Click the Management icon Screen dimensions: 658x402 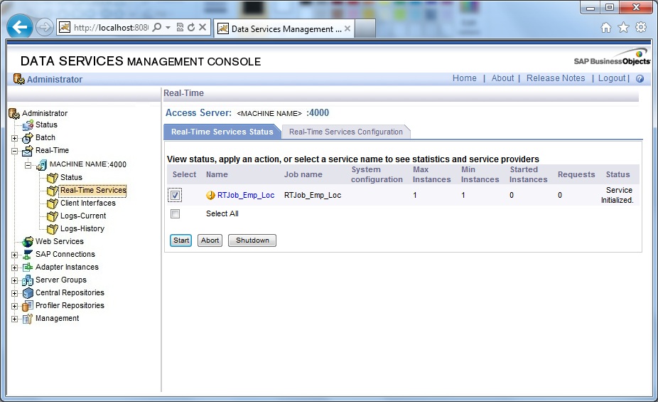(28, 319)
